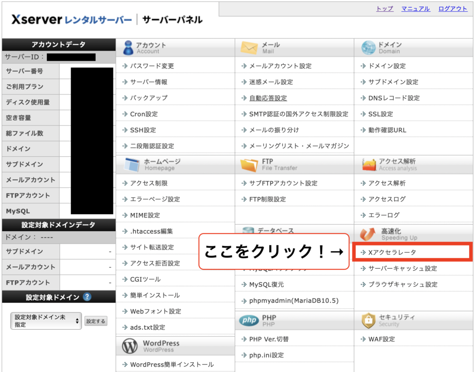
Task: Open サーバーキャッシュ設定
Action: [x=403, y=268]
